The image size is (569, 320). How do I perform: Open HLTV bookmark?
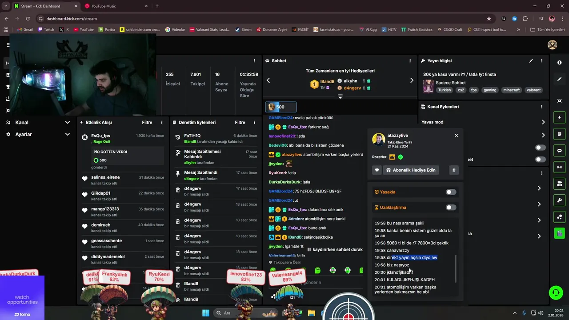point(389,29)
